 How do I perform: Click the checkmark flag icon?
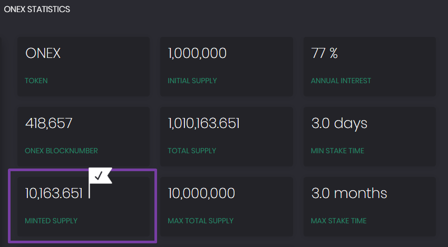100,182
